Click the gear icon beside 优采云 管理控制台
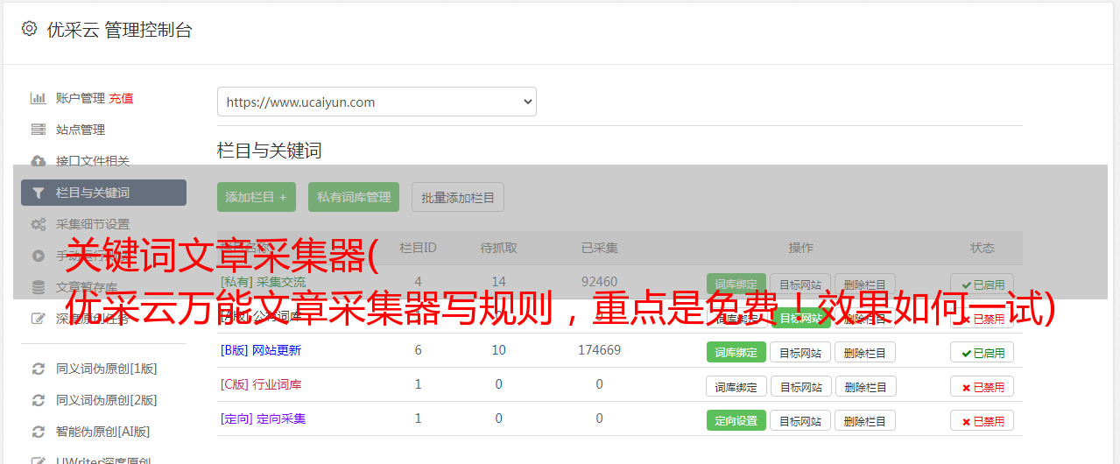Image resolution: width=1120 pixels, height=464 pixels. [29, 29]
